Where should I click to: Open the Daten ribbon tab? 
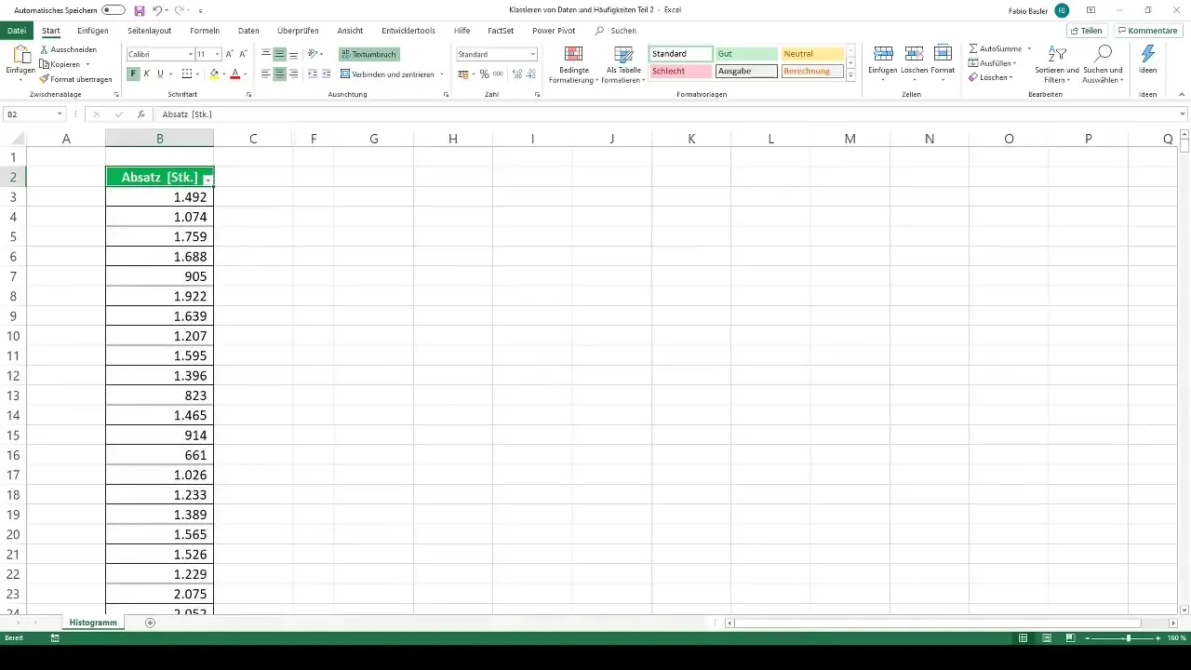click(248, 31)
